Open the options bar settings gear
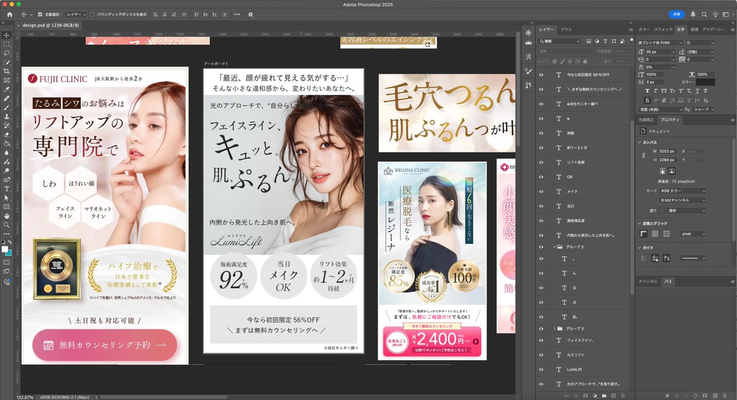 tap(251, 14)
